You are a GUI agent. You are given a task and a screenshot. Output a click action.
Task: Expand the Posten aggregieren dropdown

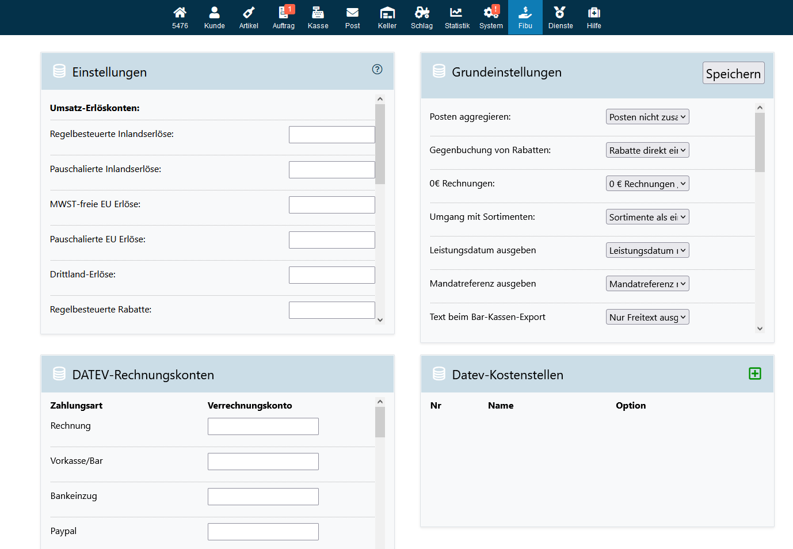647,117
